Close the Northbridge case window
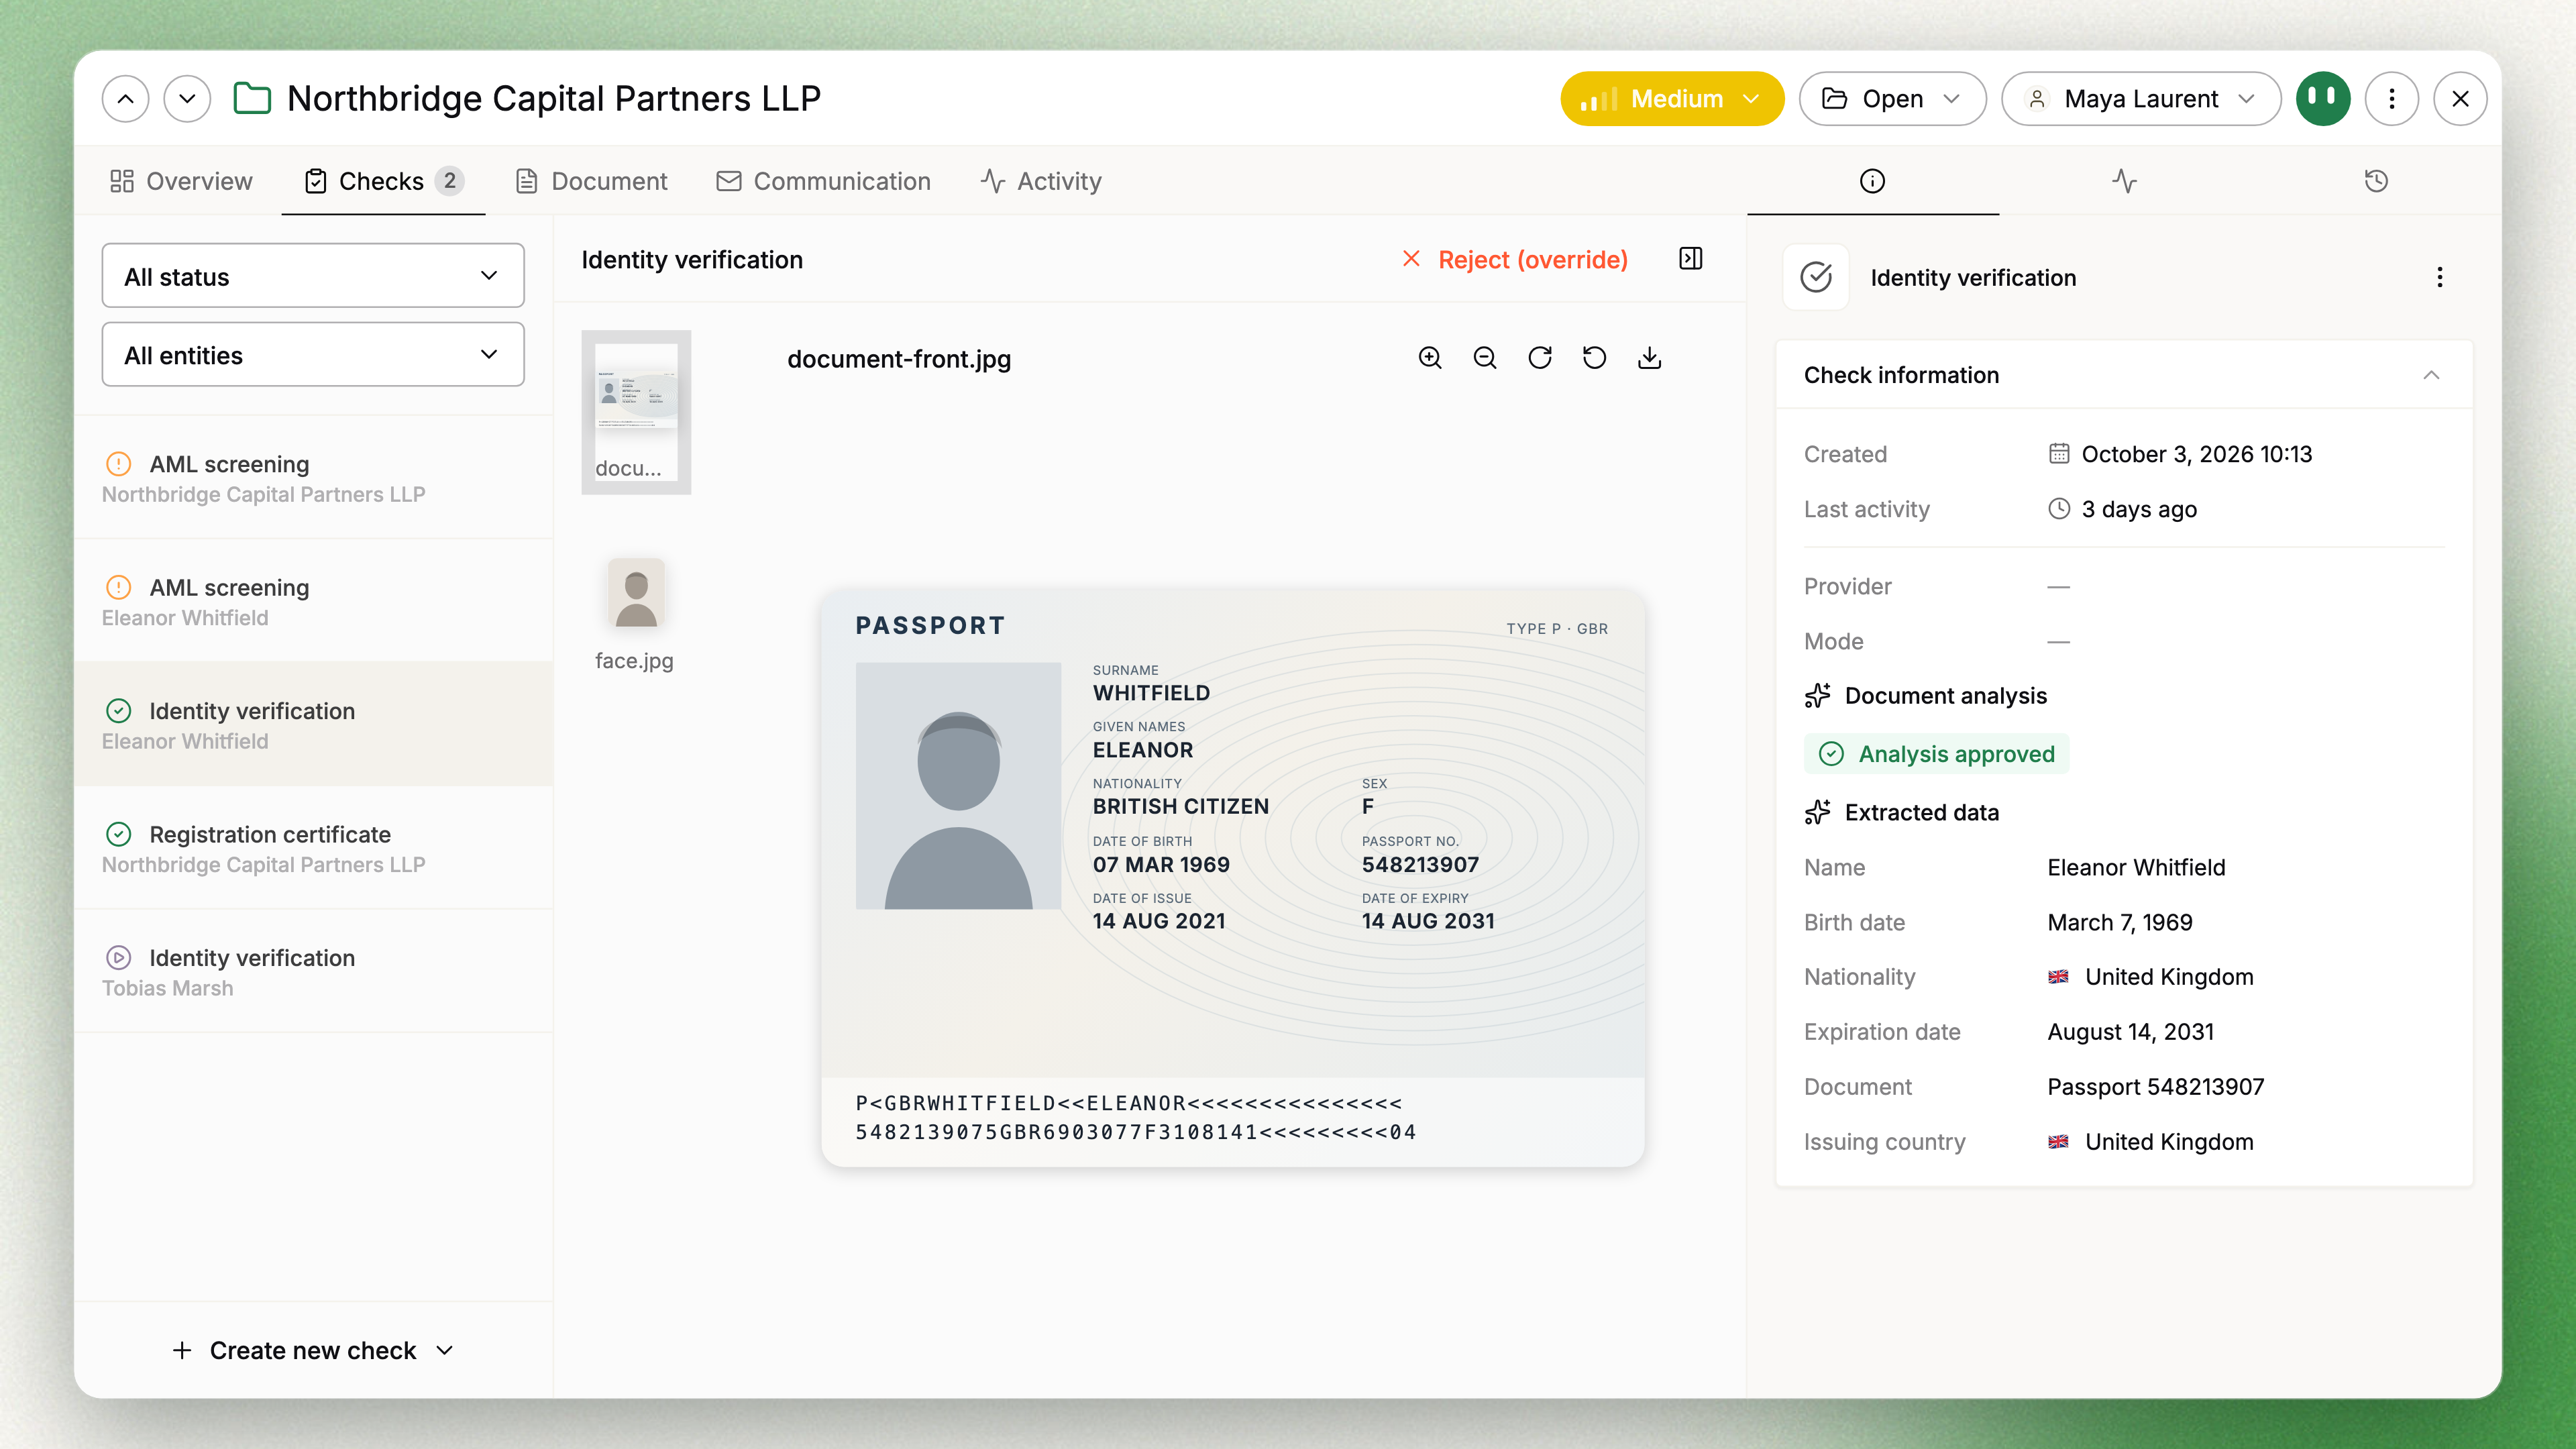 coord(2461,98)
